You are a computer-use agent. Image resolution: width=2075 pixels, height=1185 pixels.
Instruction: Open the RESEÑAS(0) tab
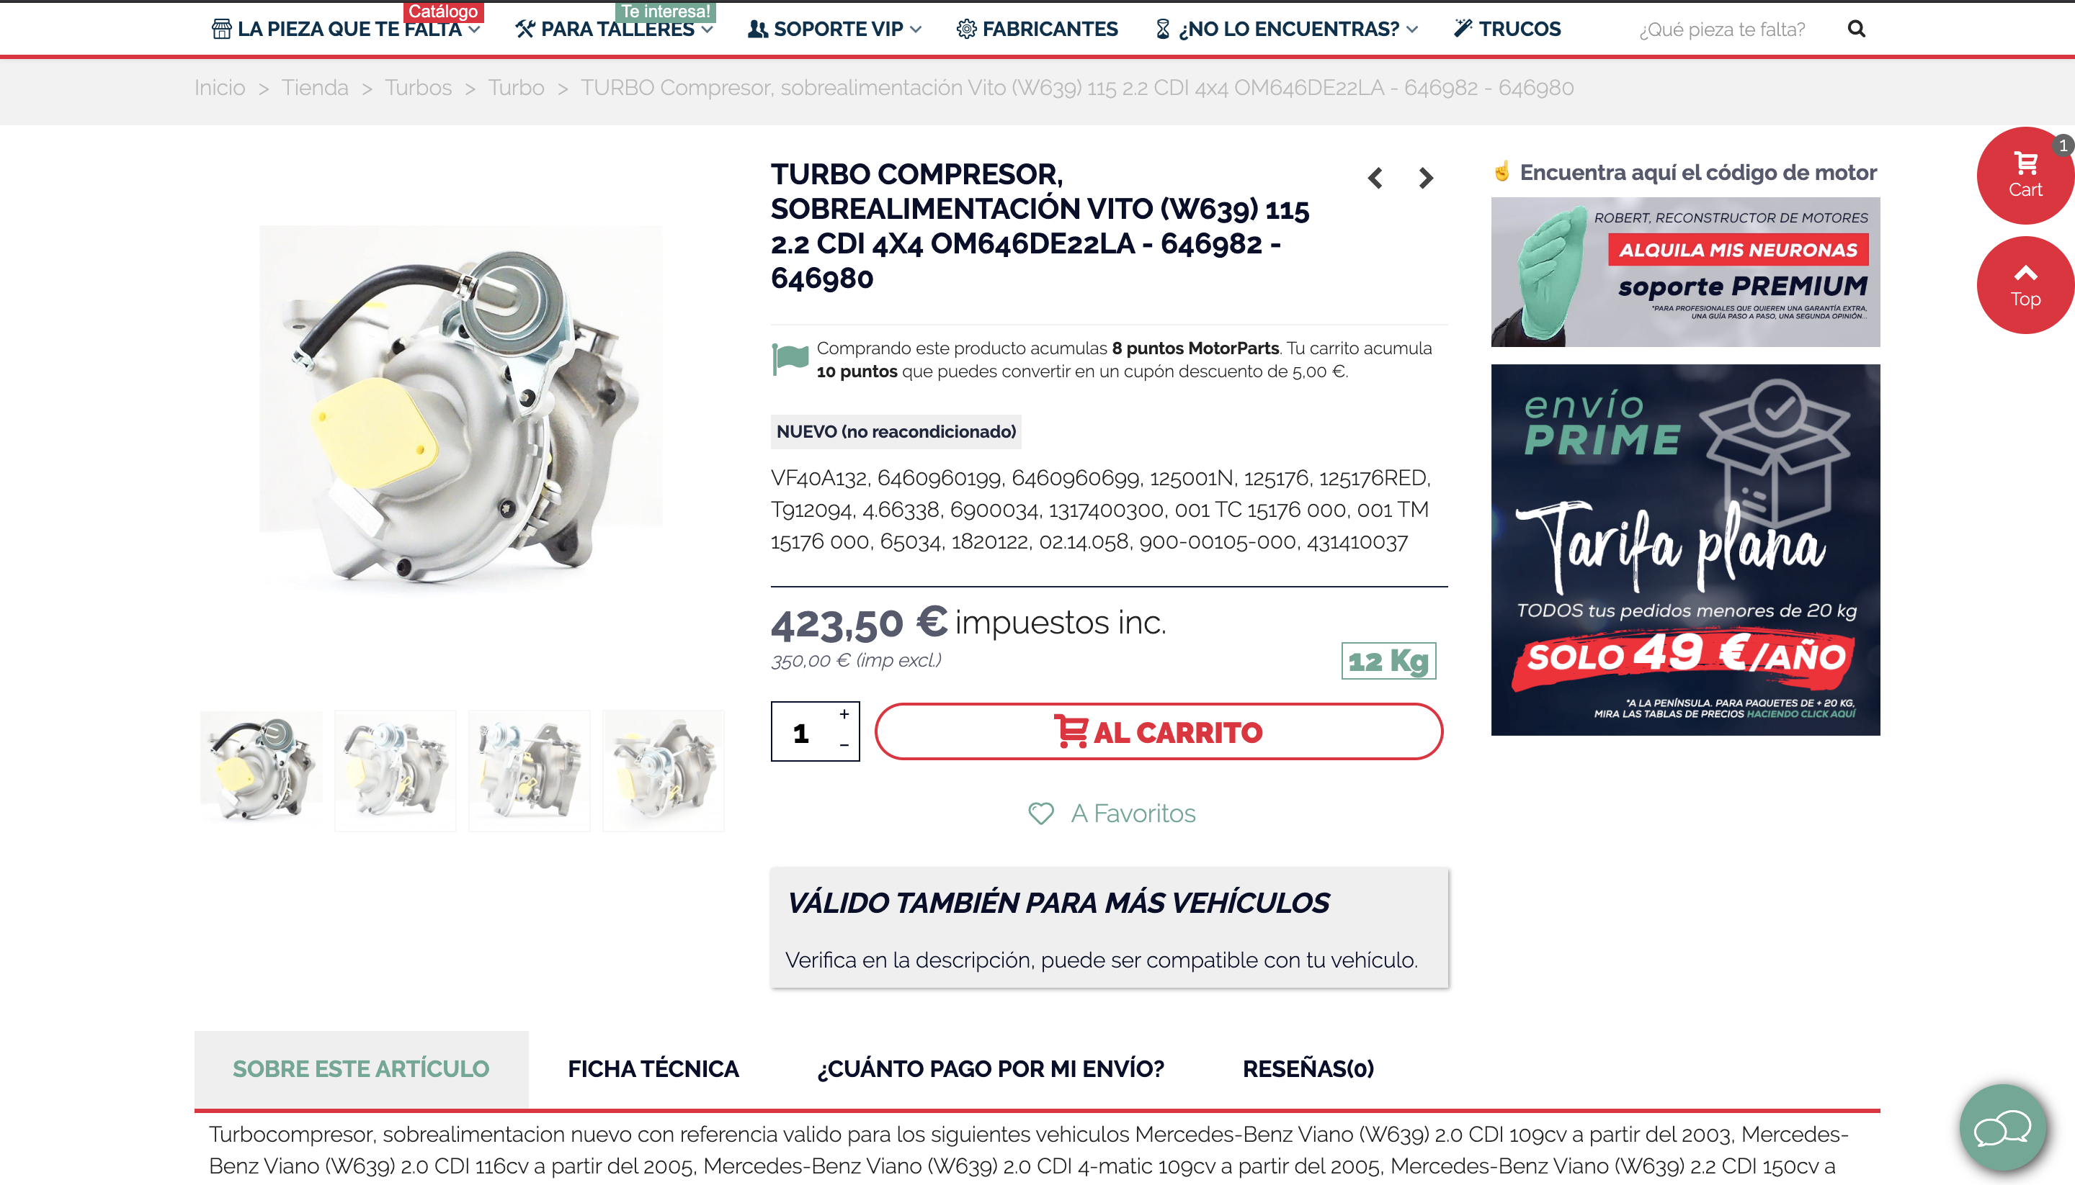point(1308,1068)
